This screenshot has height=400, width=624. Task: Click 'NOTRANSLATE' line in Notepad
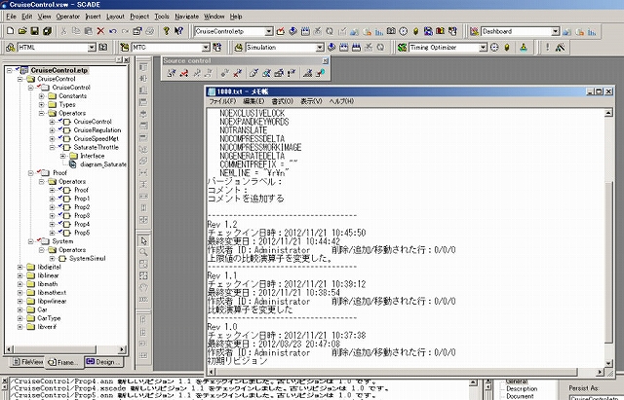[x=244, y=130]
